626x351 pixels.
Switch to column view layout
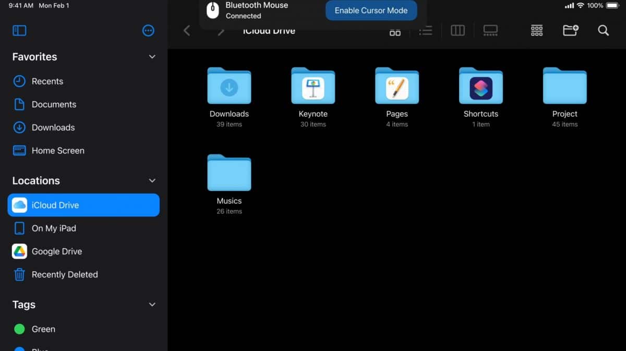click(x=458, y=30)
